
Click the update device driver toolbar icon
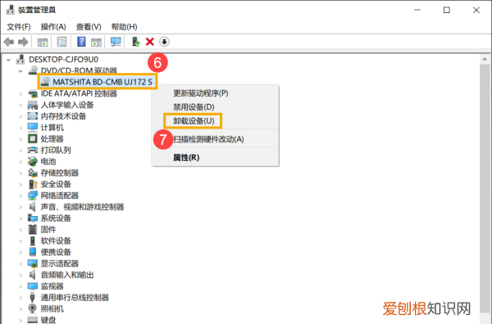click(135, 42)
